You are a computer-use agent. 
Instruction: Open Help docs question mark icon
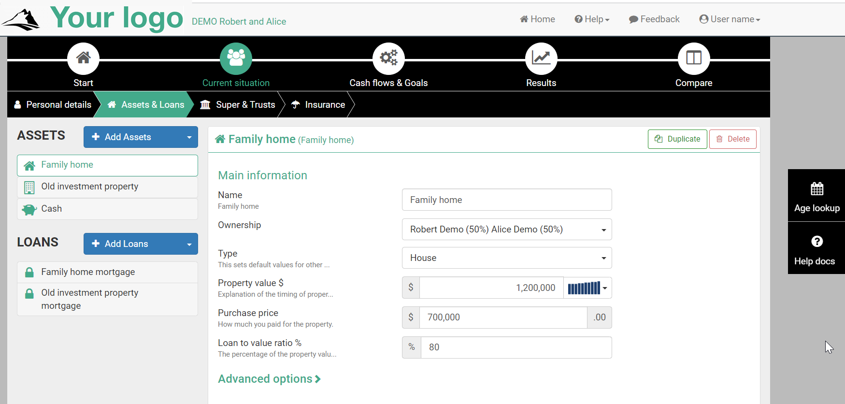coord(816,242)
